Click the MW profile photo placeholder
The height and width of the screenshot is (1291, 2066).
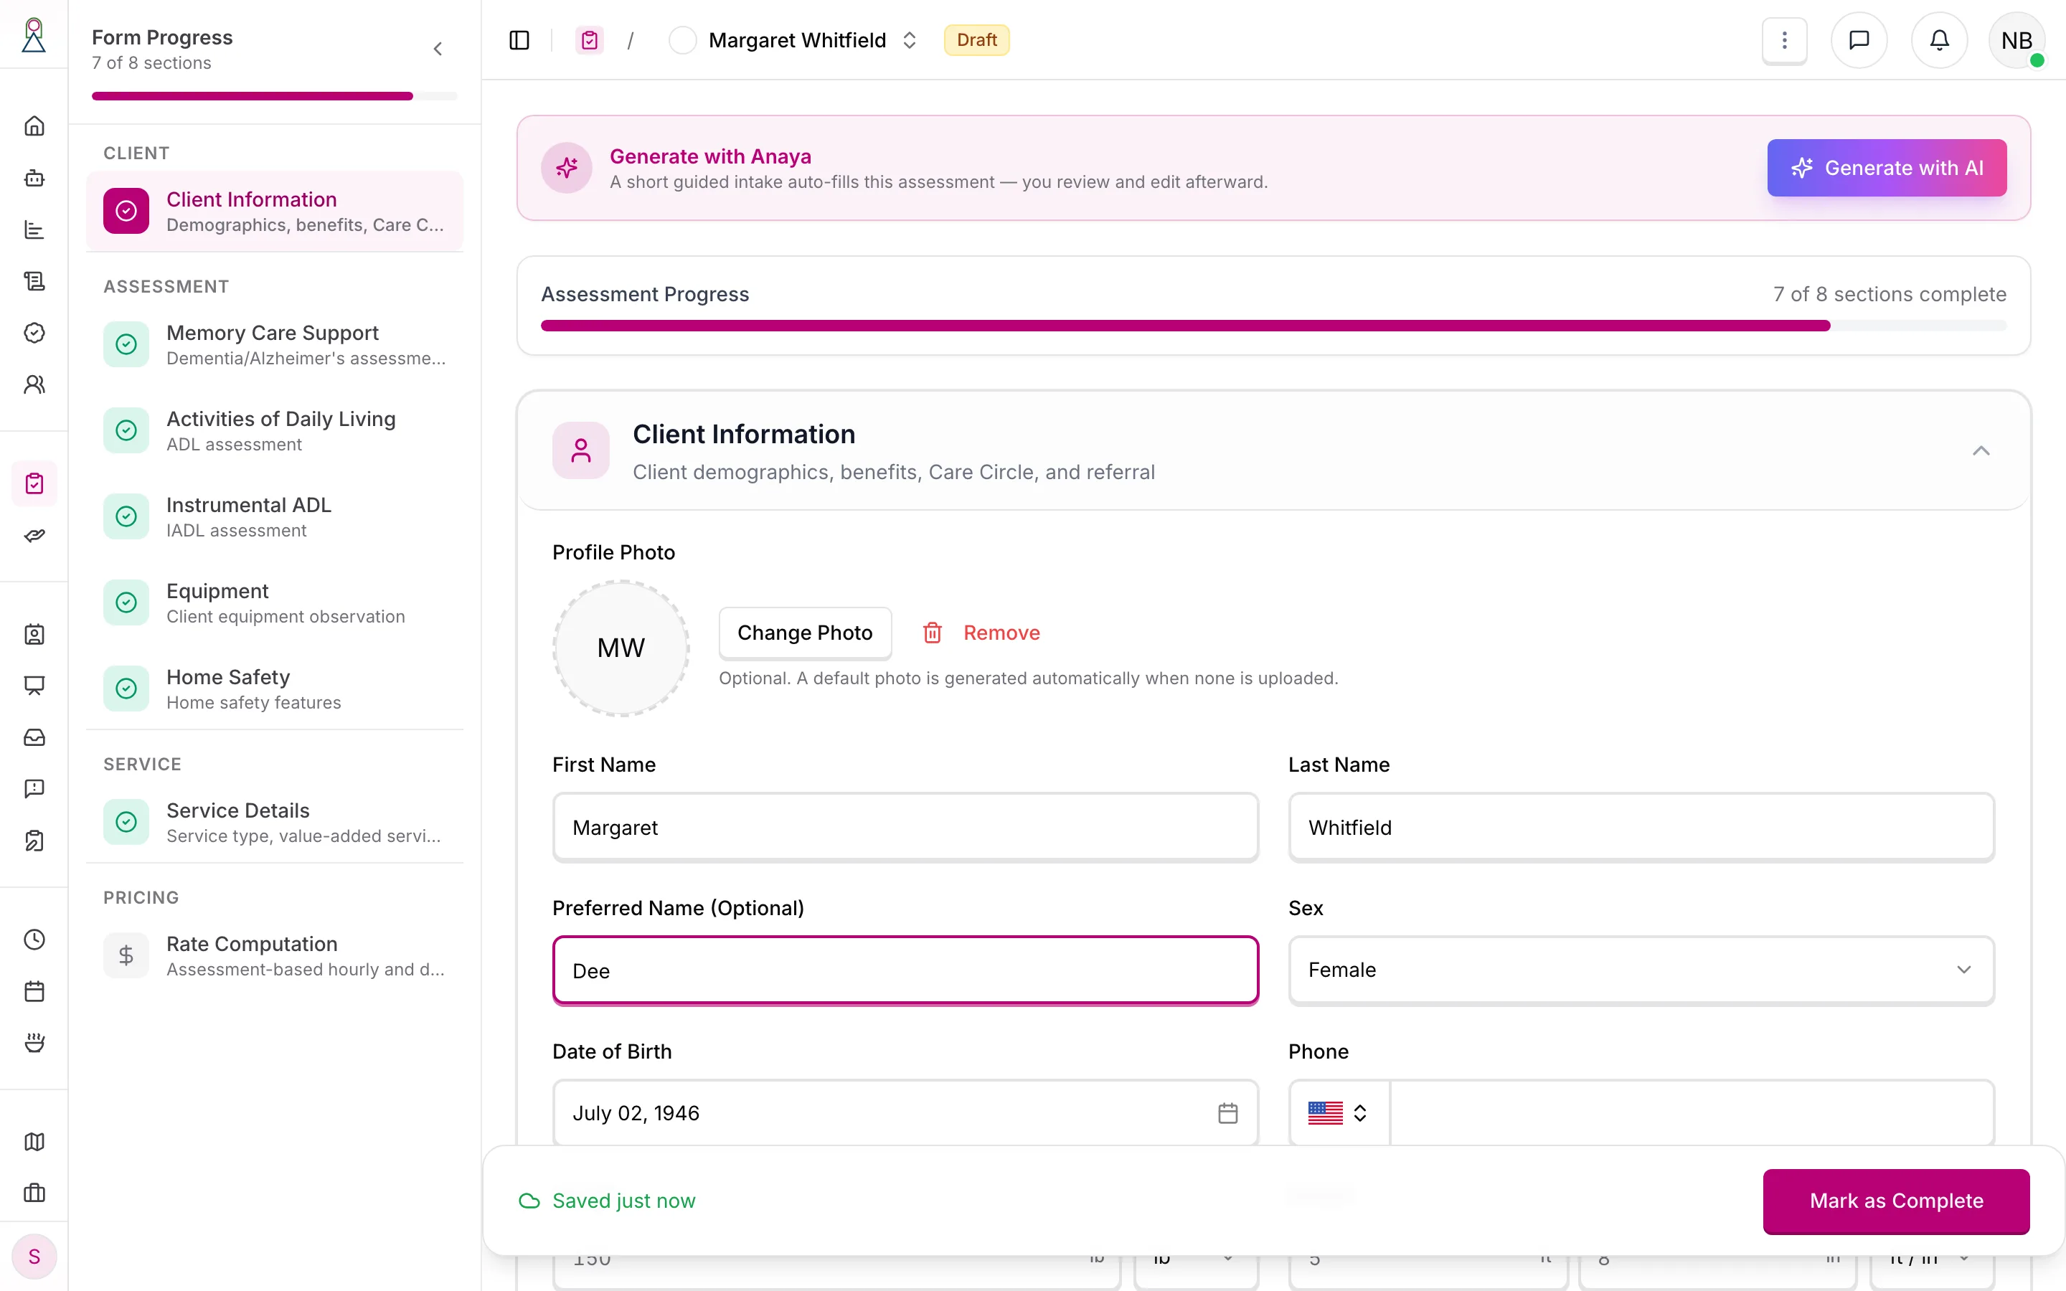(621, 648)
